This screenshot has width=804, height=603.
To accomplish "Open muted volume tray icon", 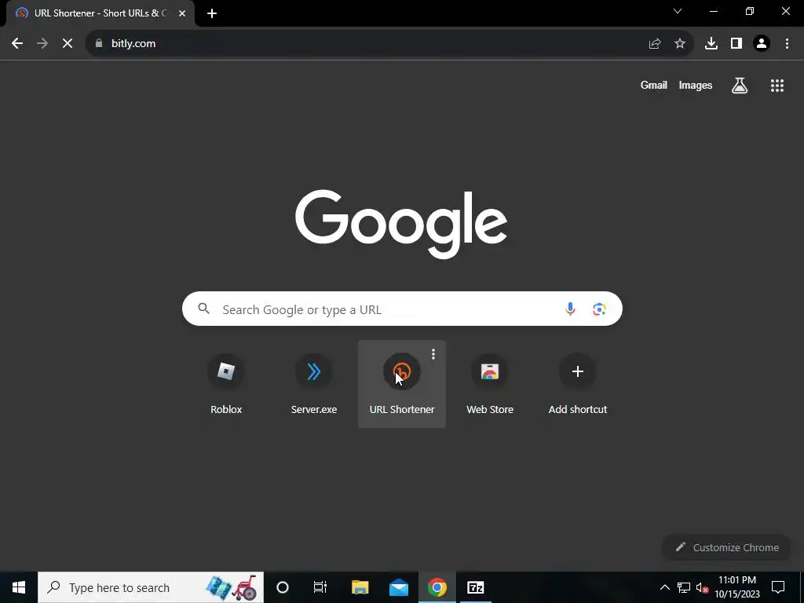I will [703, 587].
